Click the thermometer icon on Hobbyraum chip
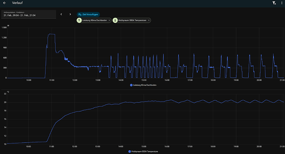The width and height of the screenshot is (285, 154). coord(115,20)
